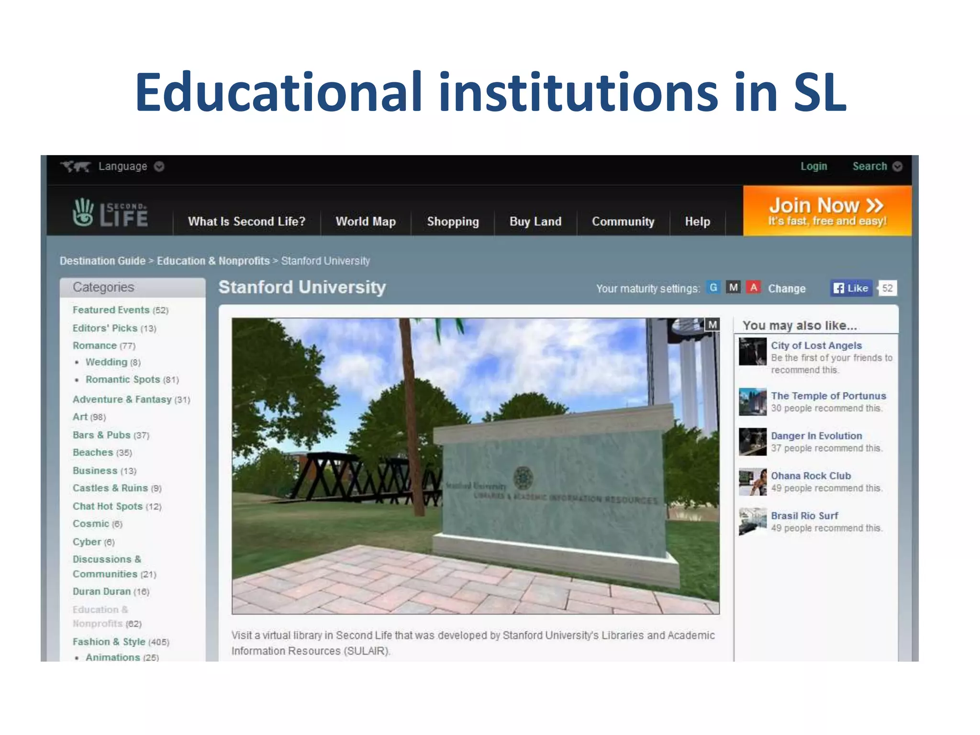Open Ohana Rock Club link

coord(811,476)
